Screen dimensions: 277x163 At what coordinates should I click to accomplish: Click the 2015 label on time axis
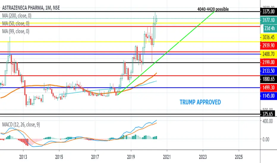click(x=59, y=157)
